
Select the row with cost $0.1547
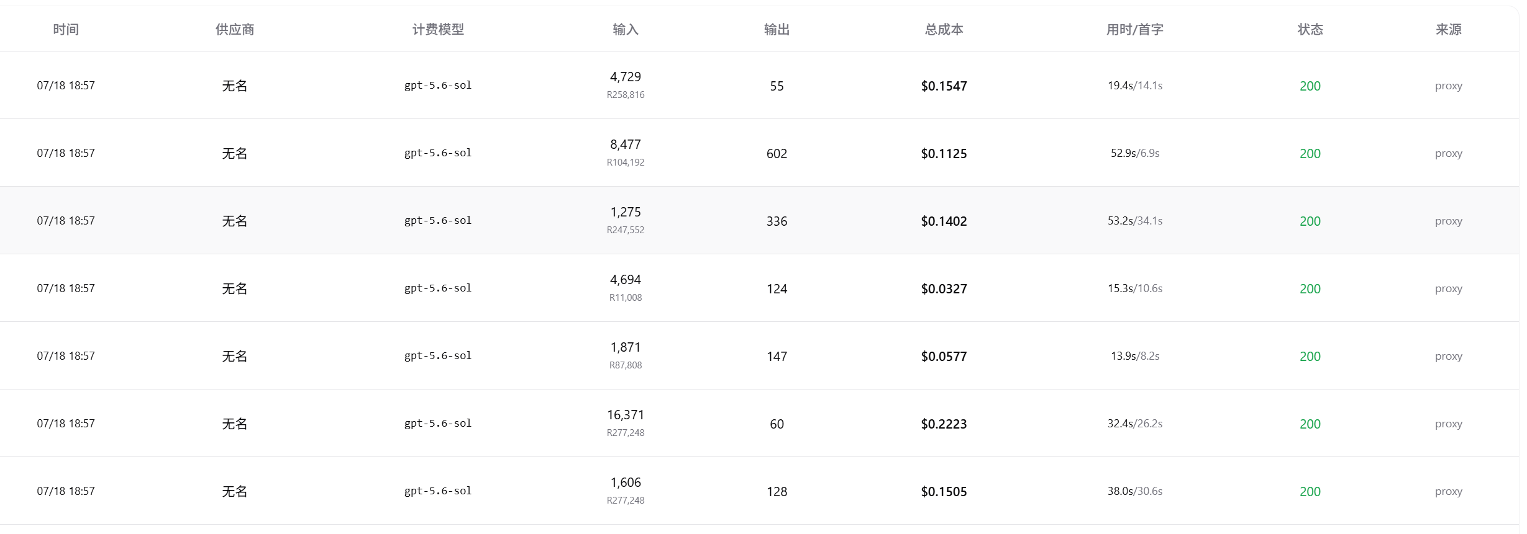(759, 85)
